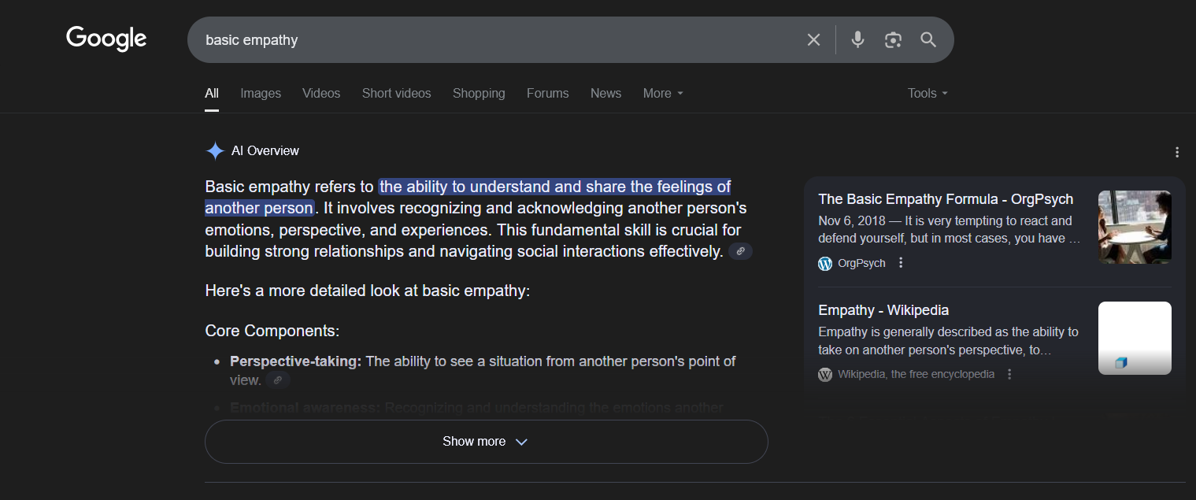Click the OrgPsych WordPress site icon
The height and width of the screenshot is (500, 1196).
(x=825, y=264)
